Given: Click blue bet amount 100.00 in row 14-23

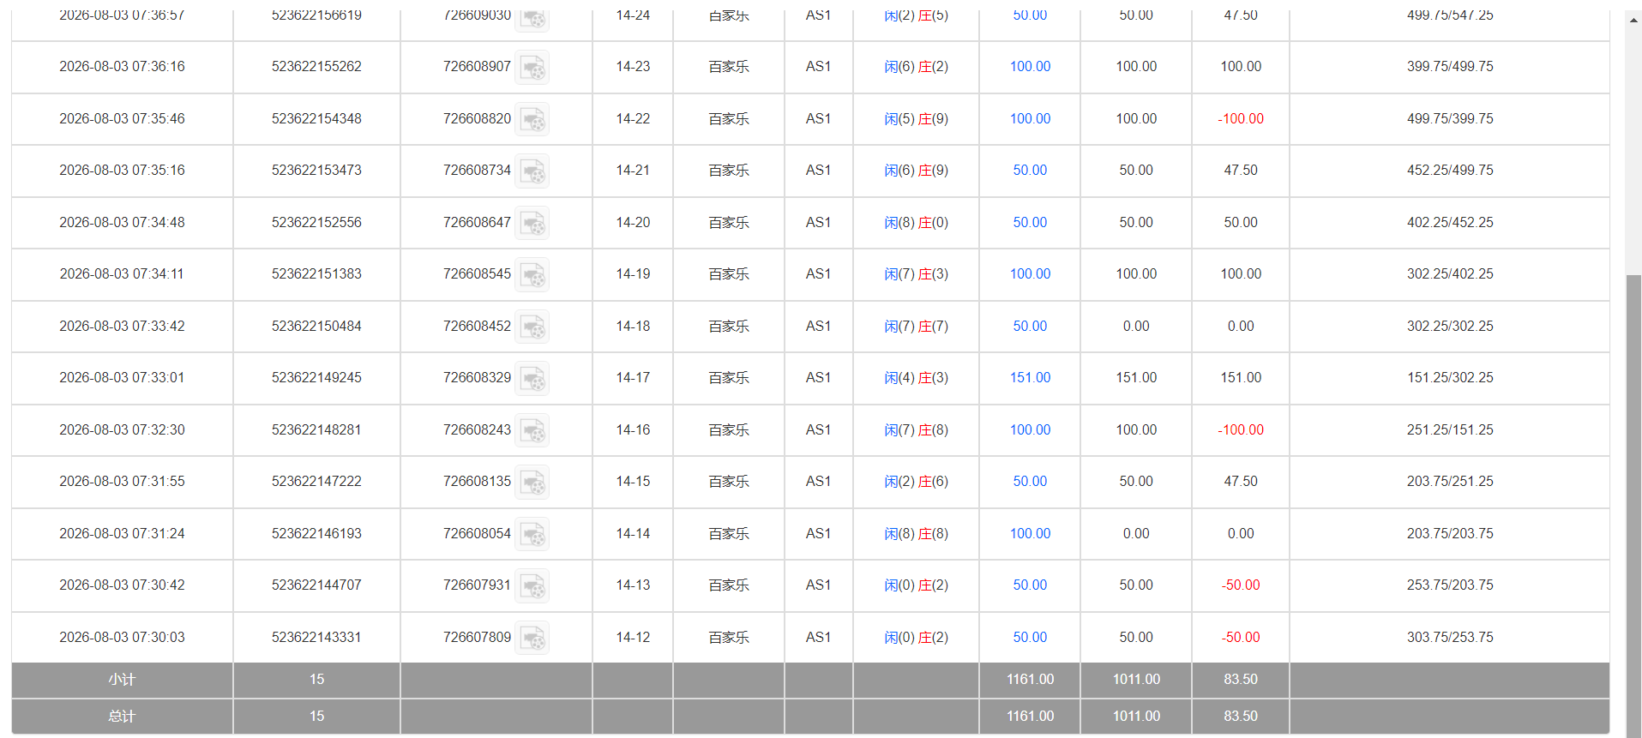Looking at the screenshot, I should coord(1030,67).
